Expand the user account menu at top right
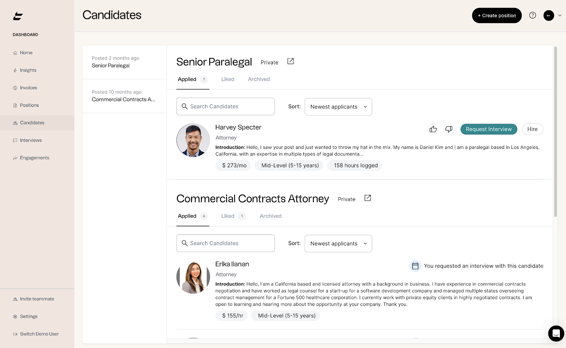Screen dimensions: 566x348 click(552, 15)
